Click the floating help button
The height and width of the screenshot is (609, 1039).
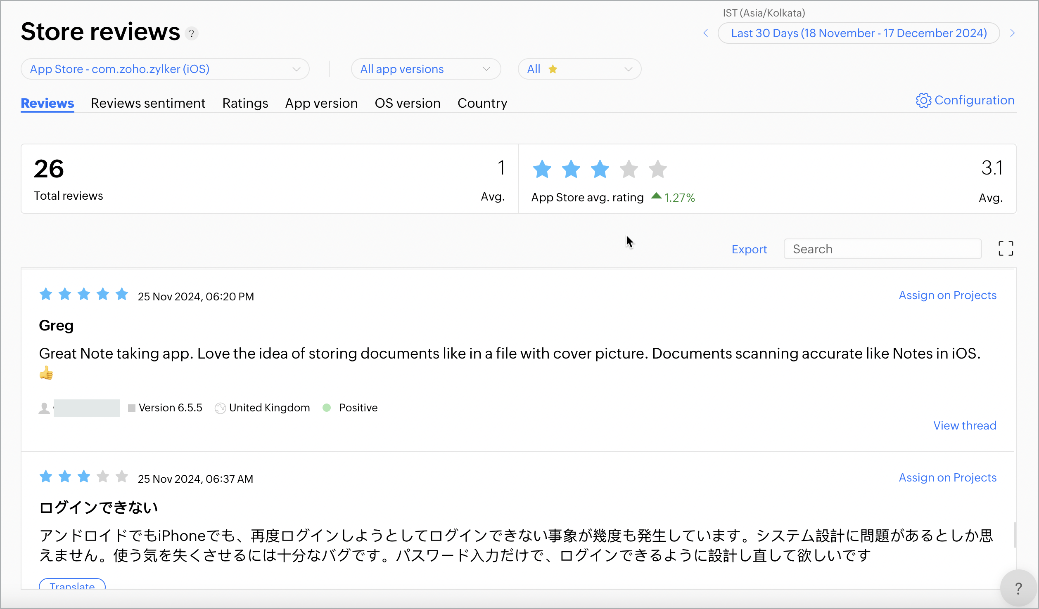tap(1018, 588)
